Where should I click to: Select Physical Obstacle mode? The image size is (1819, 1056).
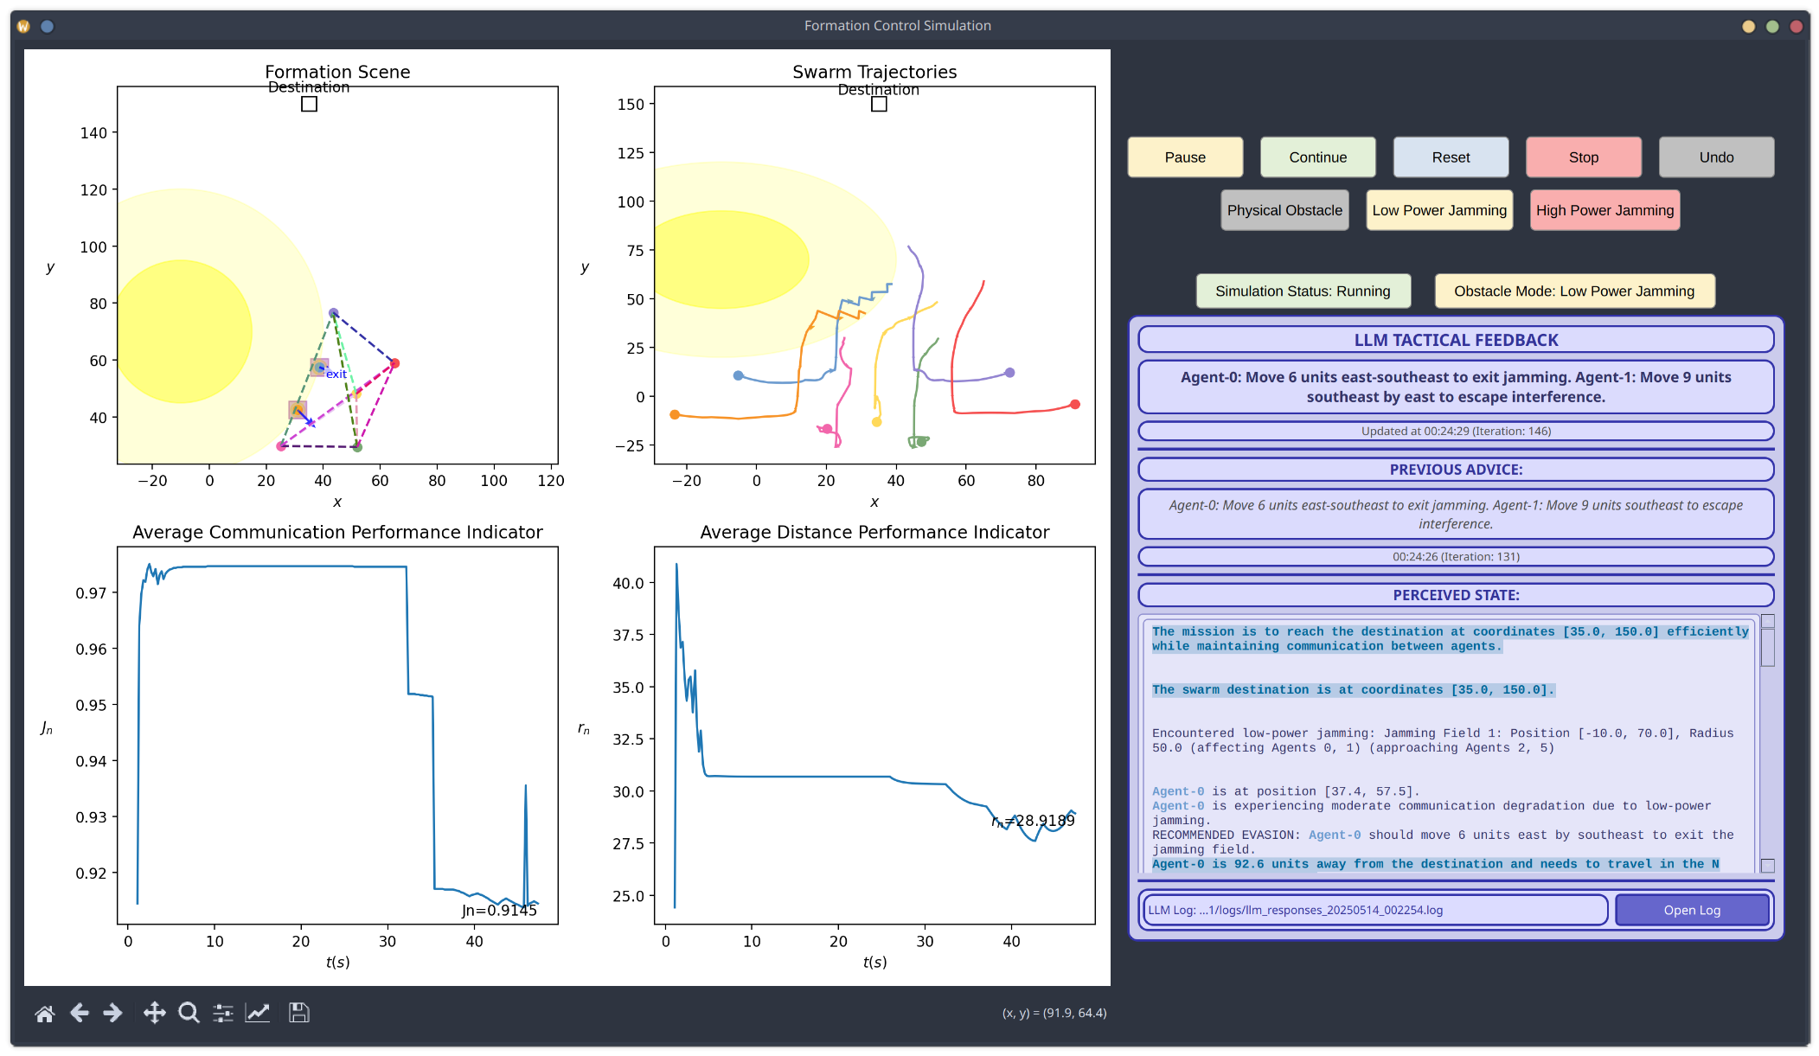pyautogui.click(x=1284, y=210)
